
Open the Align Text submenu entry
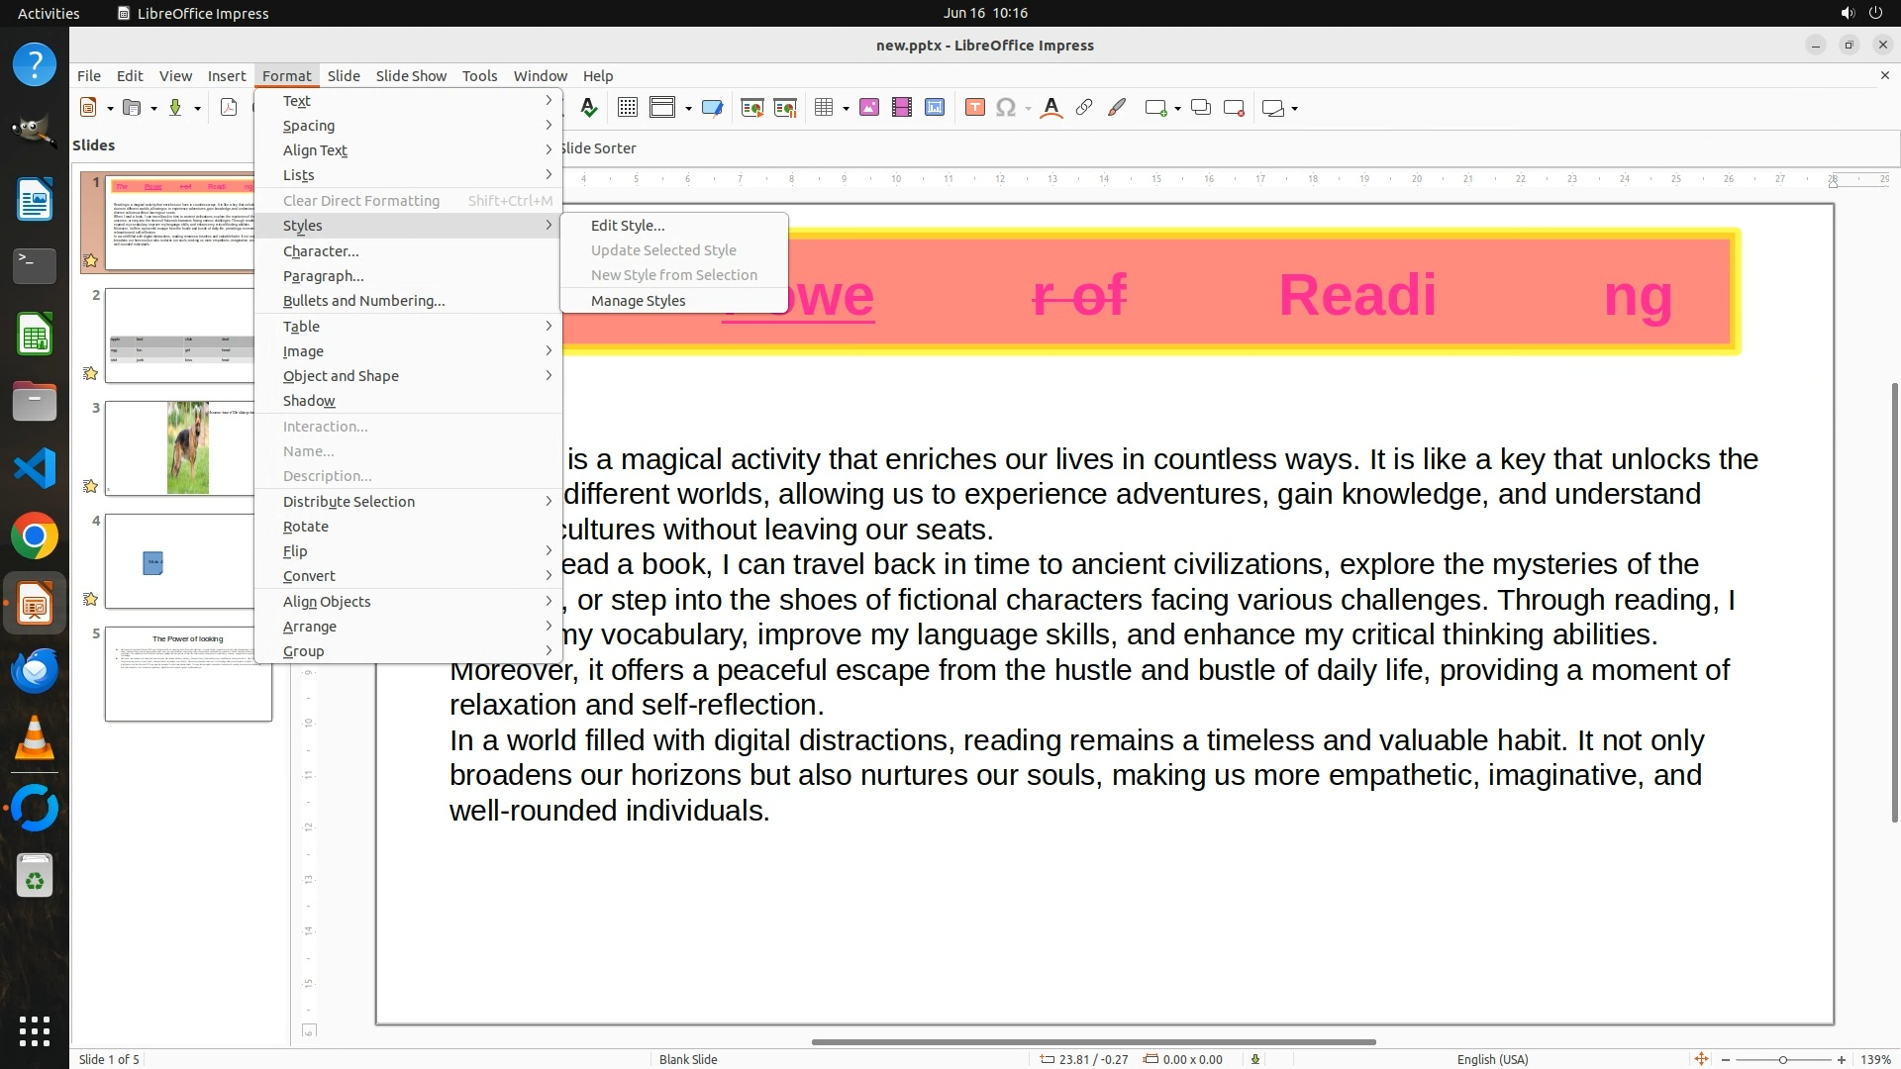(315, 150)
